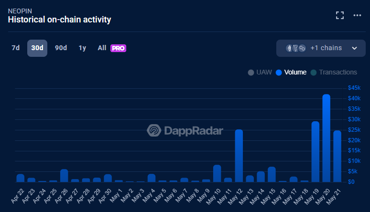The height and width of the screenshot is (212, 370).
Task: Click the May 10 volume bar
Action: [217, 173]
